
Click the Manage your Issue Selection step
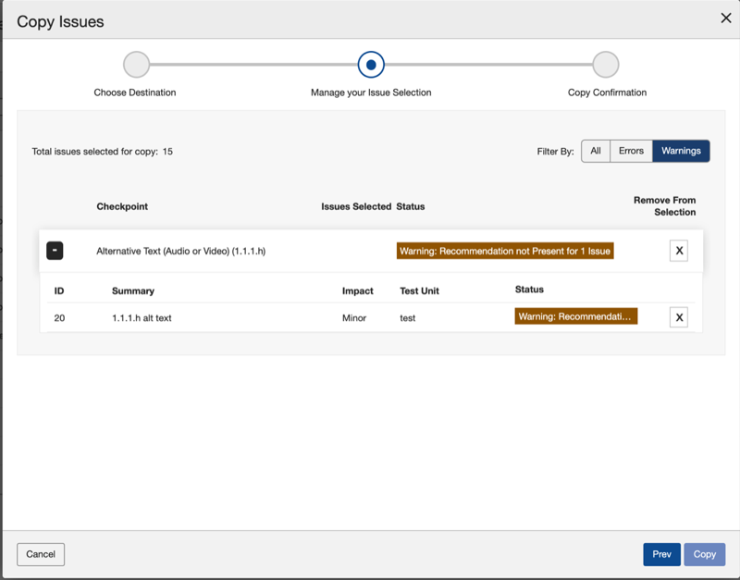(371, 65)
